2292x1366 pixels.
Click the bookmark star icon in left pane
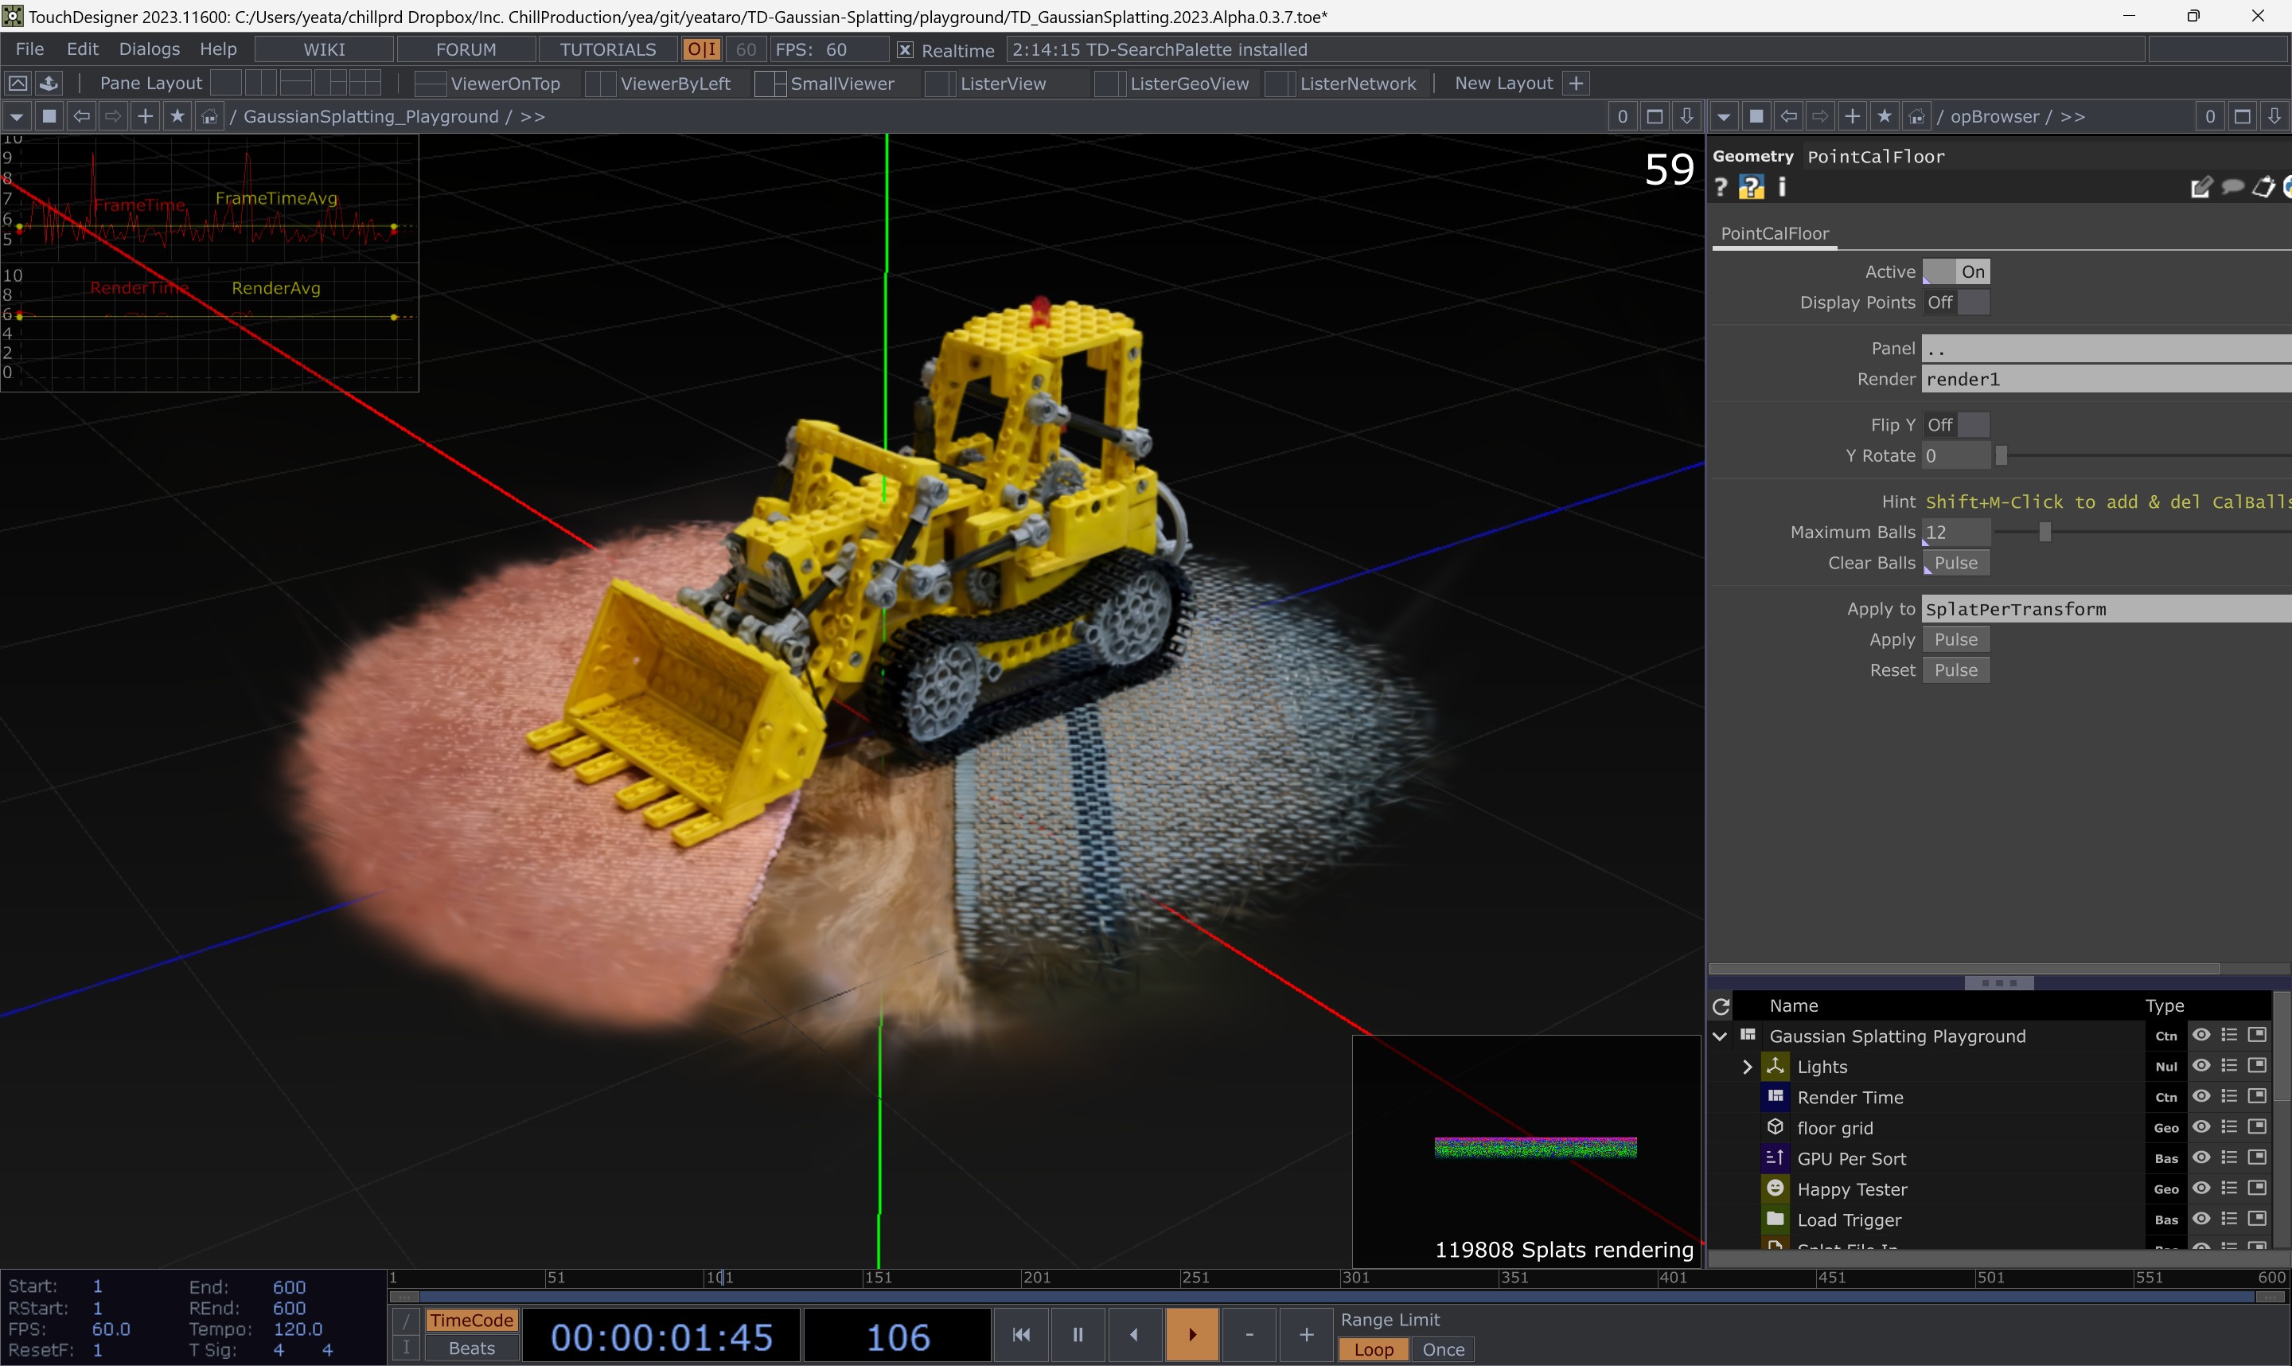pyautogui.click(x=177, y=116)
